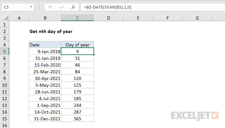Select row 1 header
The width and height of the screenshot is (225, 128).
(4, 25)
